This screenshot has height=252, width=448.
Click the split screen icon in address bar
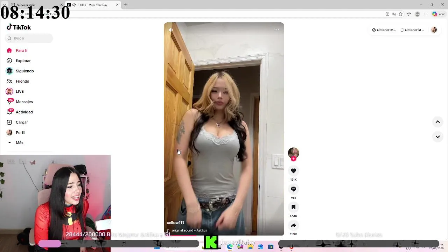tap(387, 14)
